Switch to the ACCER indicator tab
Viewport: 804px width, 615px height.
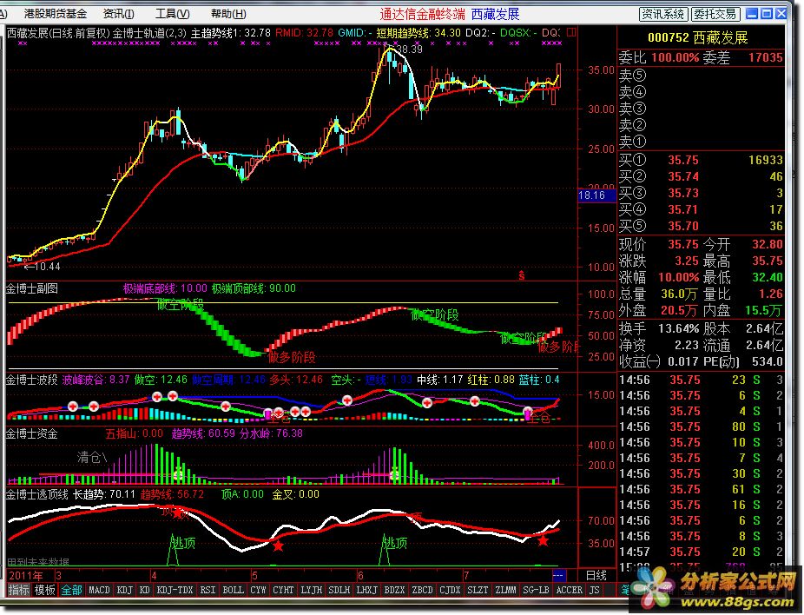[570, 590]
